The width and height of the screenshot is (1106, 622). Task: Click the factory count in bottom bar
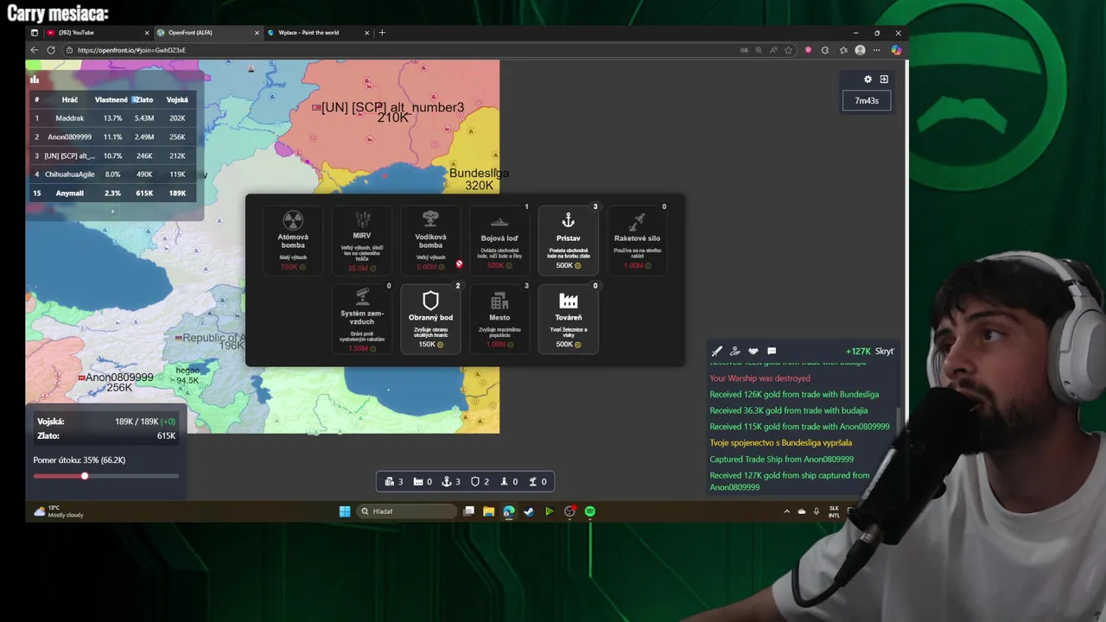pos(423,481)
